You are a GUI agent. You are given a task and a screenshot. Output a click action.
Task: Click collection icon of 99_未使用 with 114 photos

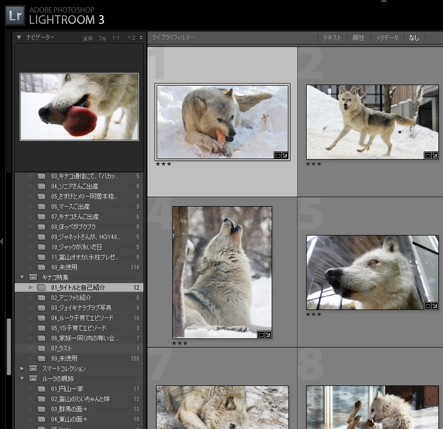42,267
